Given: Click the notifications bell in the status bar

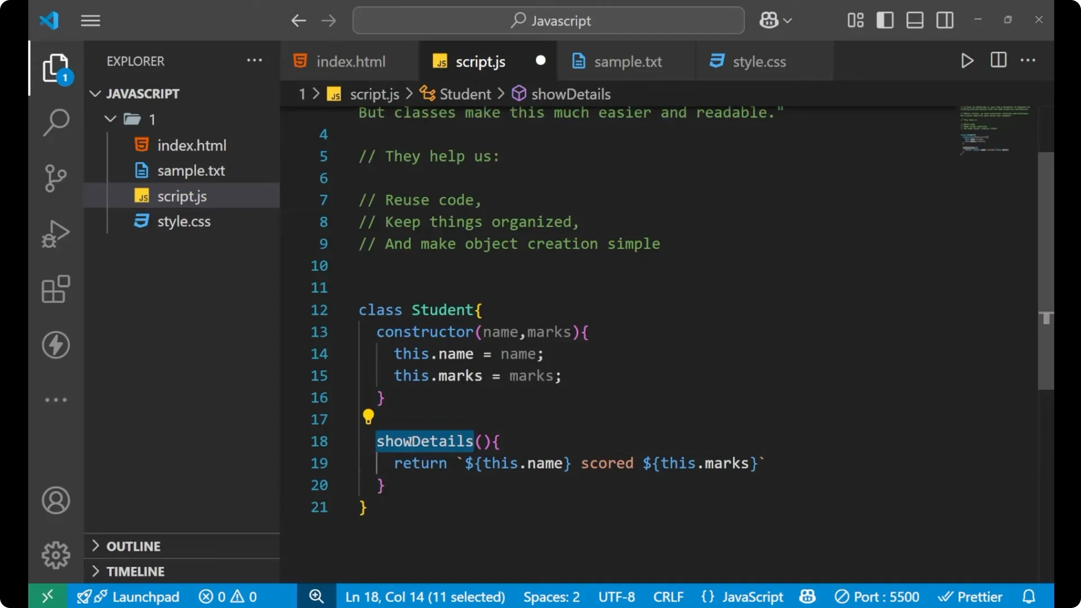Looking at the screenshot, I should point(1029,596).
